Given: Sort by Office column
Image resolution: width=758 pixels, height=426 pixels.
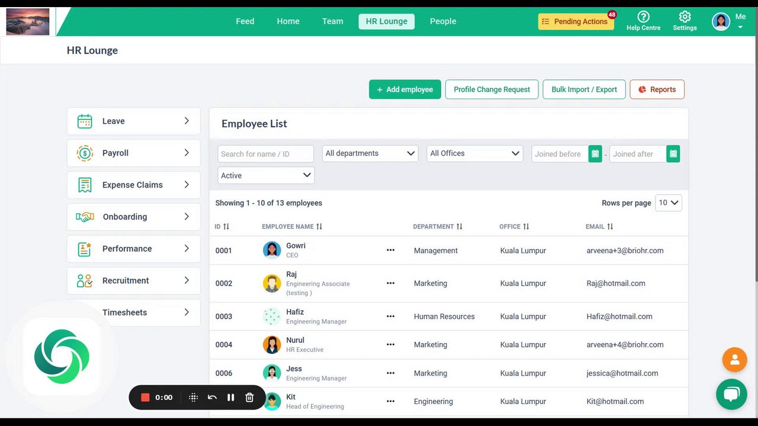Looking at the screenshot, I should (526, 227).
